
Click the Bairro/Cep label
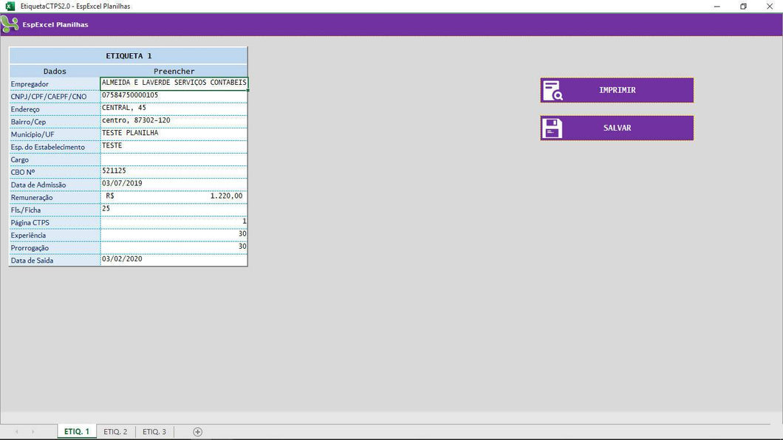tap(28, 122)
